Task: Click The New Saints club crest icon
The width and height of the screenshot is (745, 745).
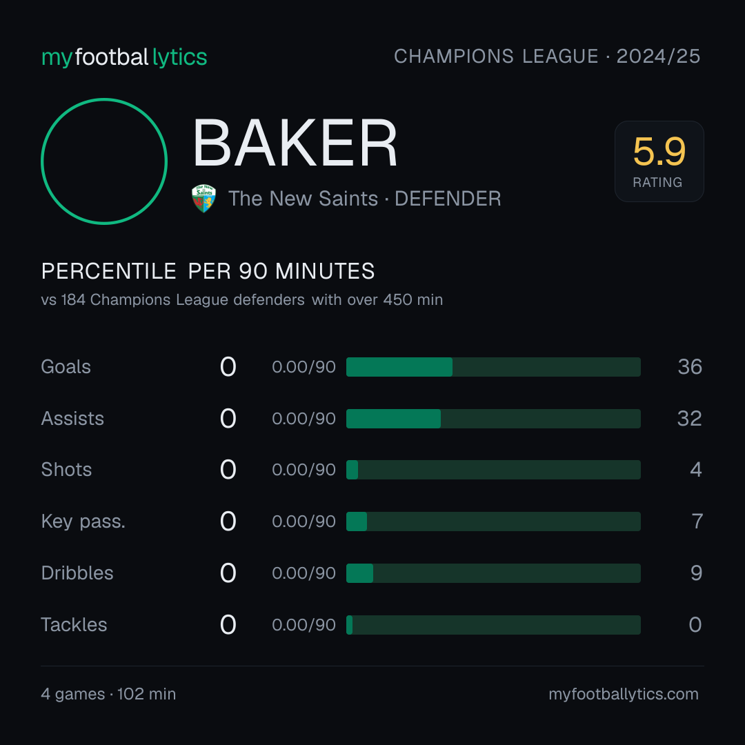Action: pyautogui.click(x=203, y=198)
